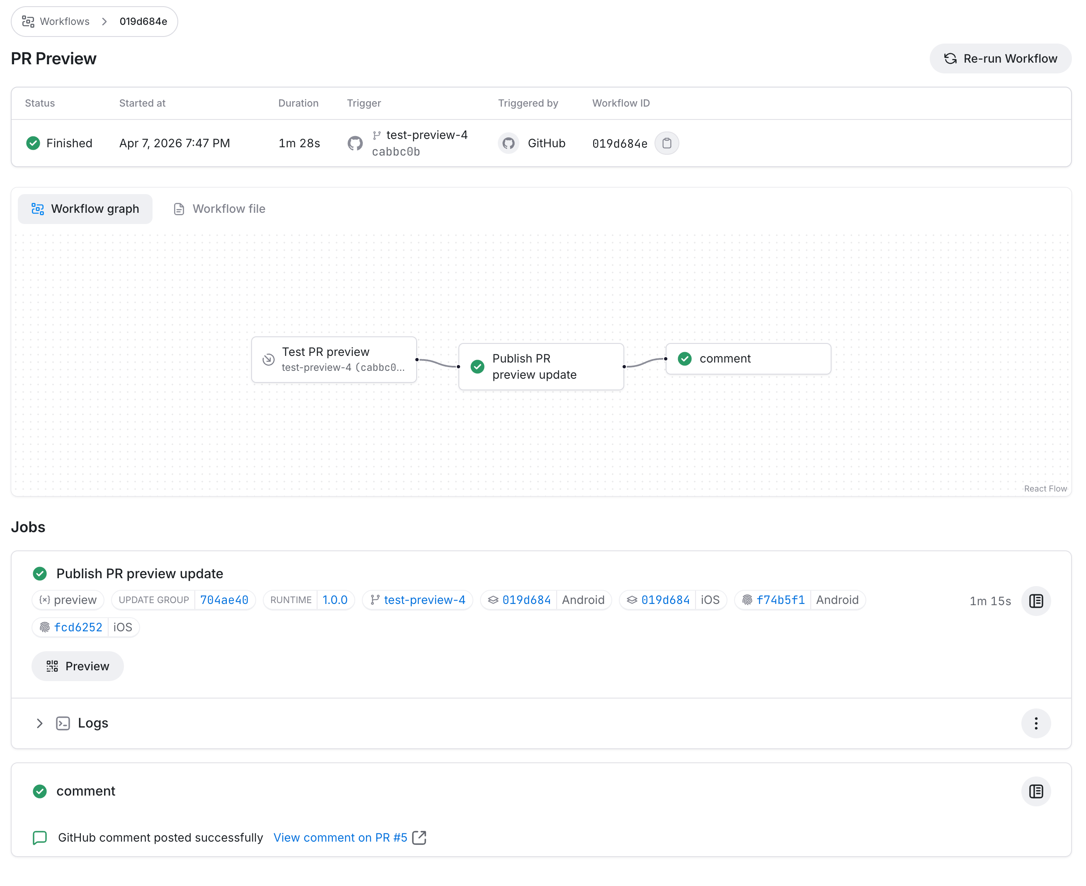Select the comment node in the graph
This screenshot has width=1086, height=886.
point(748,359)
